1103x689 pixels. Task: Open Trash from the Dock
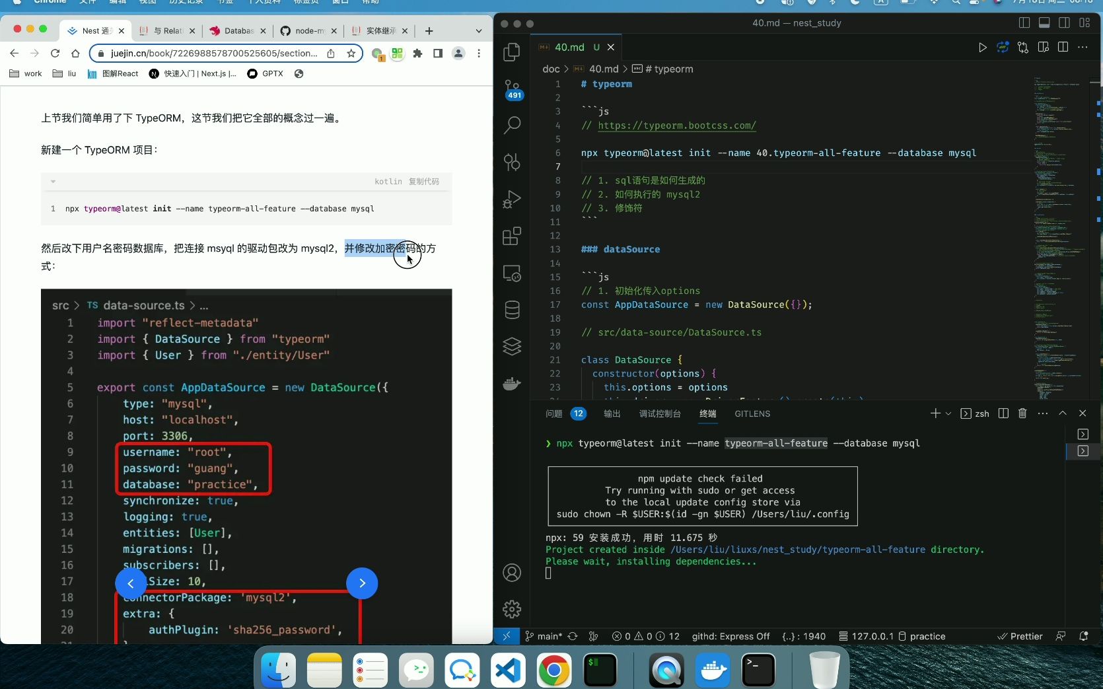[x=824, y=670]
